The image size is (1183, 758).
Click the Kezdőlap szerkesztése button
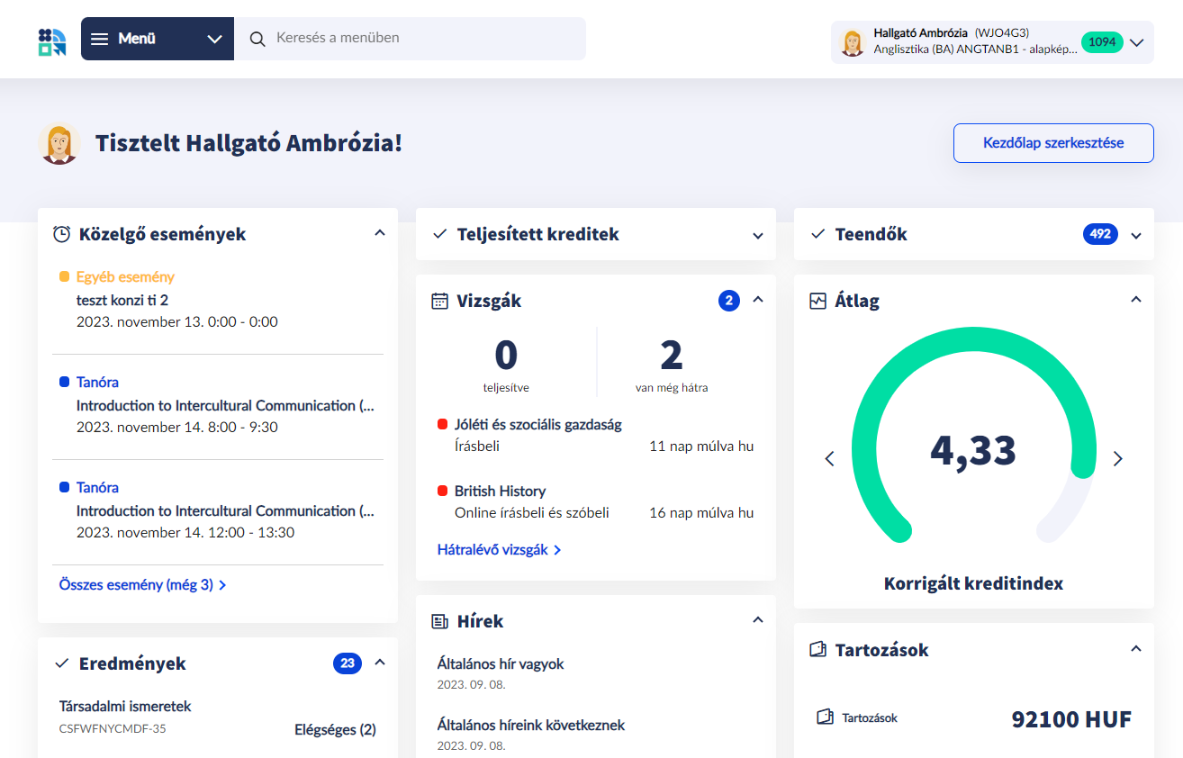tap(1052, 143)
